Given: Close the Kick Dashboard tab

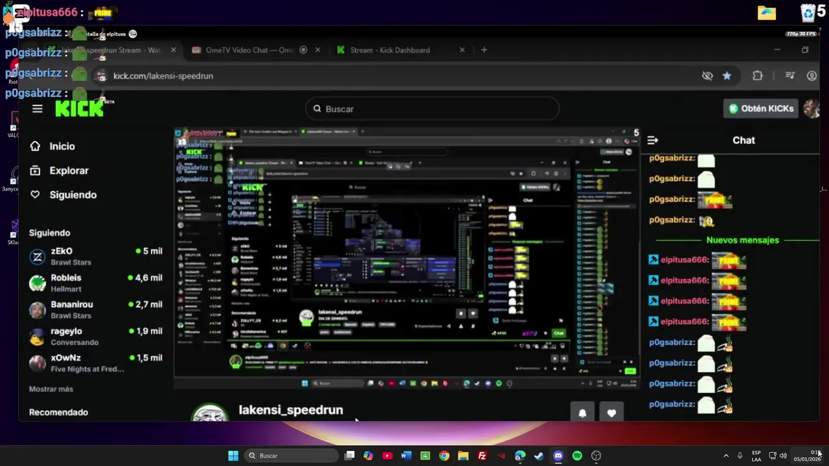Looking at the screenshot, I should 462,50.
